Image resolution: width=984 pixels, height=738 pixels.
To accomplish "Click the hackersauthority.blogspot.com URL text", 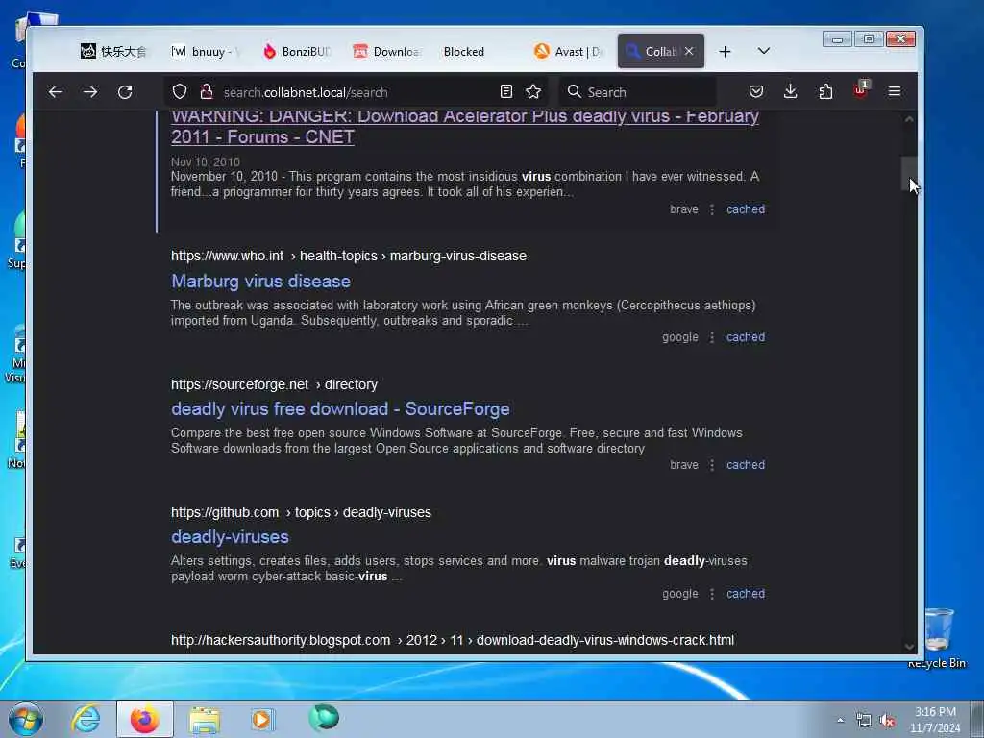I will click(x=453, y=641).
